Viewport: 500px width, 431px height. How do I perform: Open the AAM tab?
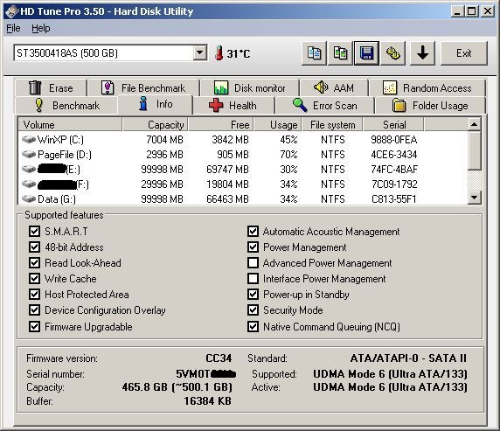tap(334, 87)
